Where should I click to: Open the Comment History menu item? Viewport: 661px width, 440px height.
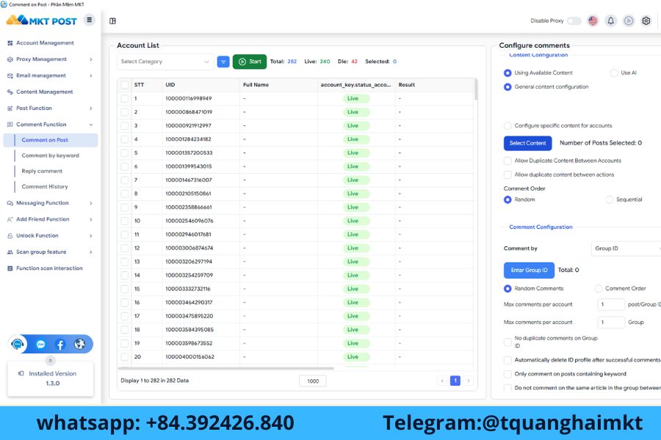click(46, 186)
